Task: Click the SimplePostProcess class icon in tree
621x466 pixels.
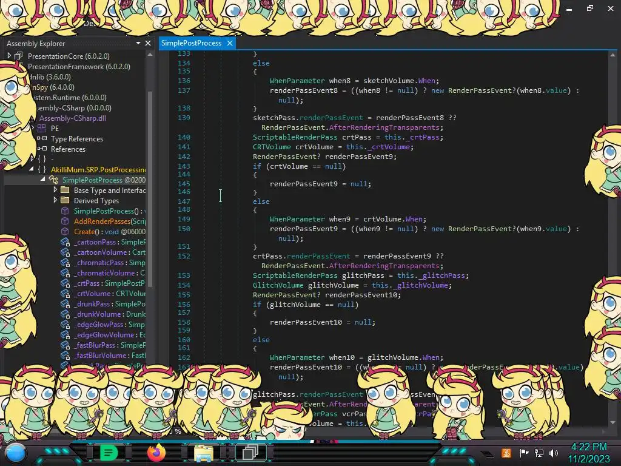Action: click(53, 180)
